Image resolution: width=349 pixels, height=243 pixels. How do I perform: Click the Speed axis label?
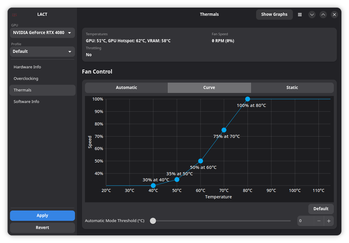pyautogui.click(x=90, y=142)
